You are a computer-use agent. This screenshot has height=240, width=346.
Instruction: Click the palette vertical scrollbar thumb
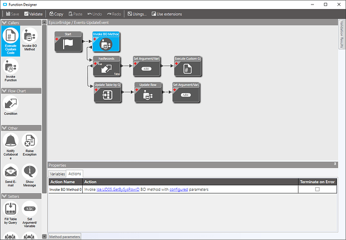pos(44,109)
